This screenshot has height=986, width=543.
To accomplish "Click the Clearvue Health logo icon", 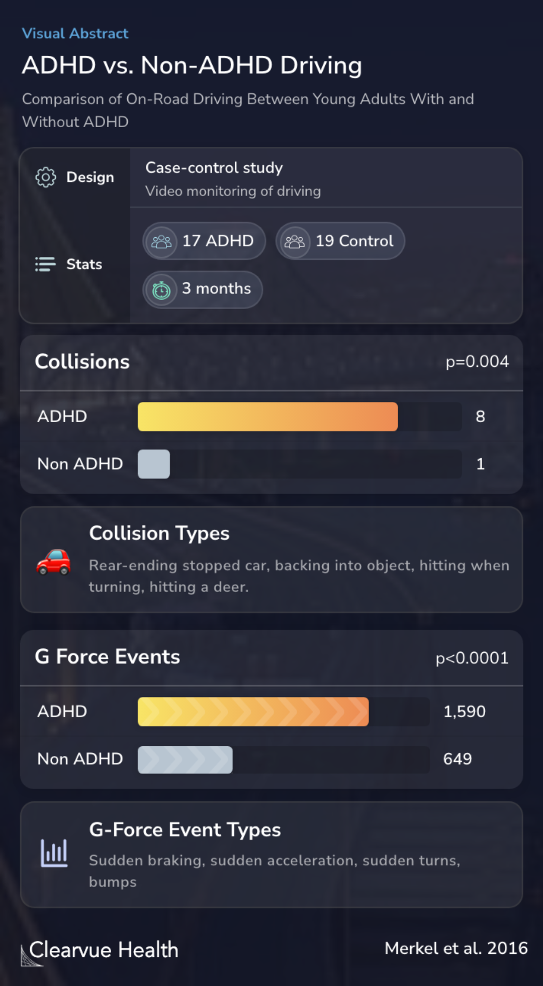I will [31, 955].
